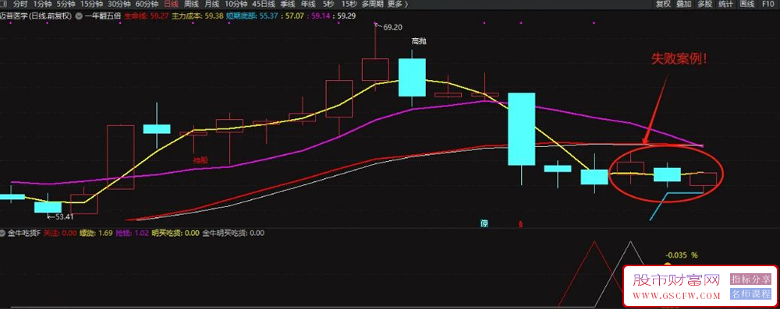Open the 多周期 multi-period view
Viewport: 780px width, 309px height.
pyautogui.click(x=373, y=4)
